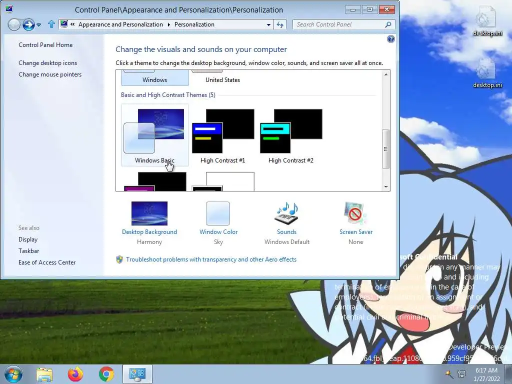This screenshot has width=512, height=384.
Task: Open Taskbar under See also
Action: tap(28, 251)
